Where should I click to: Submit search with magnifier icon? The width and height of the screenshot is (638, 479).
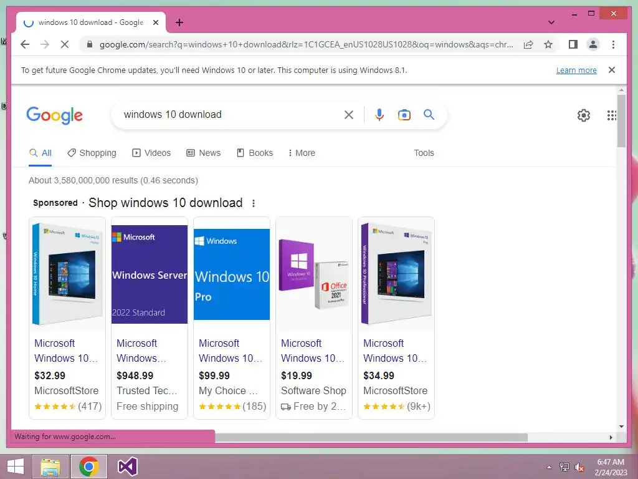coord(429,115)
